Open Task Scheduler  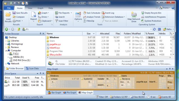tap(92, 13)
